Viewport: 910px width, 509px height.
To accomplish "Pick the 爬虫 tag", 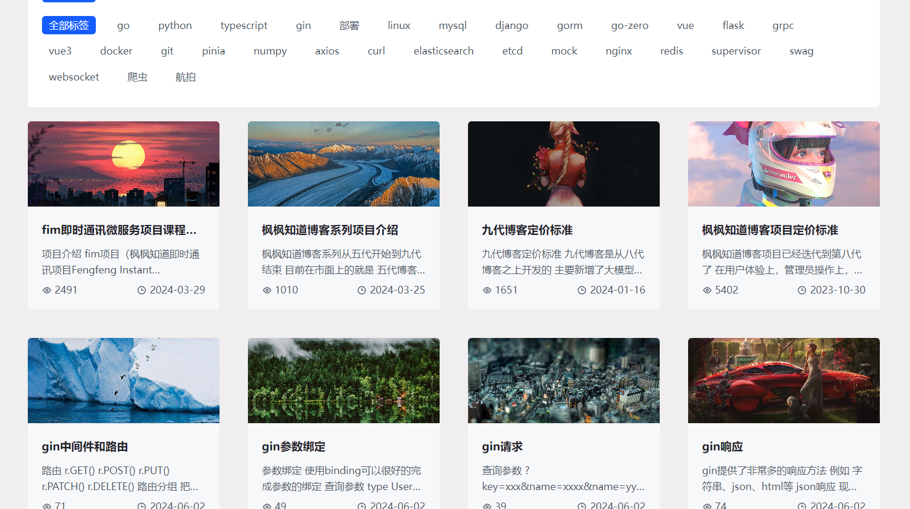I will coord(137,77).
